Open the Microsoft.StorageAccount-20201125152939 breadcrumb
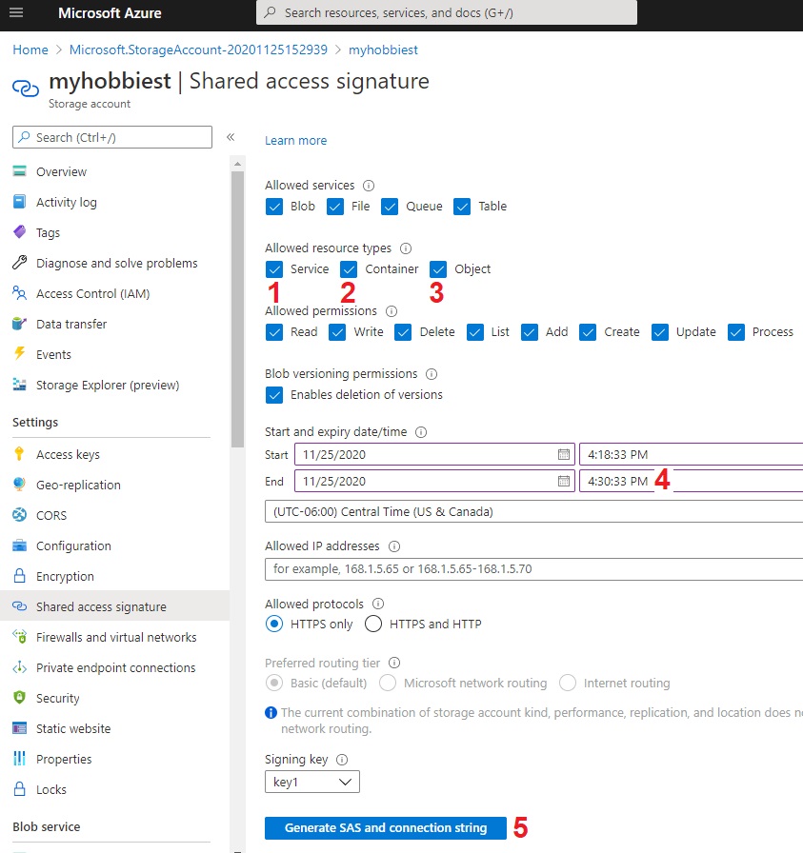803x853 pixels. 199,50
